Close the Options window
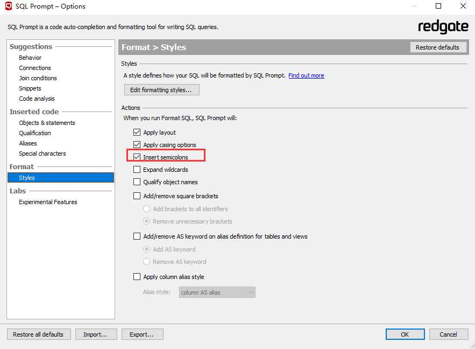 click(x=463, y=6)
